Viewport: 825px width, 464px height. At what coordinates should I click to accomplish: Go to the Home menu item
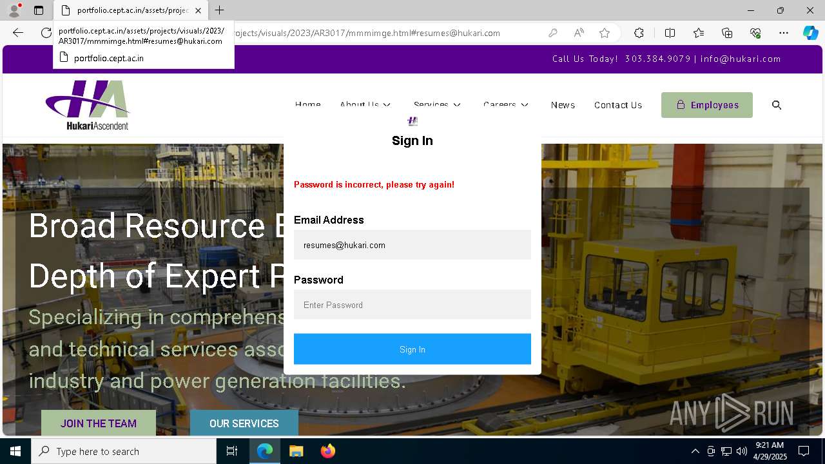pyautogui.click(x=308, y=105)
